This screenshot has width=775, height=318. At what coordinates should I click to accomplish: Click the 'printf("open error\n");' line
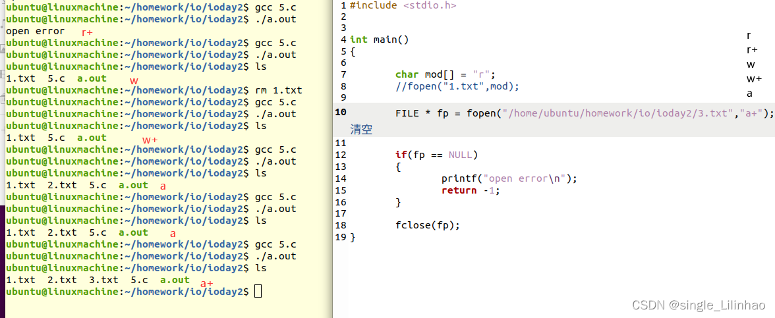[509, 178]
